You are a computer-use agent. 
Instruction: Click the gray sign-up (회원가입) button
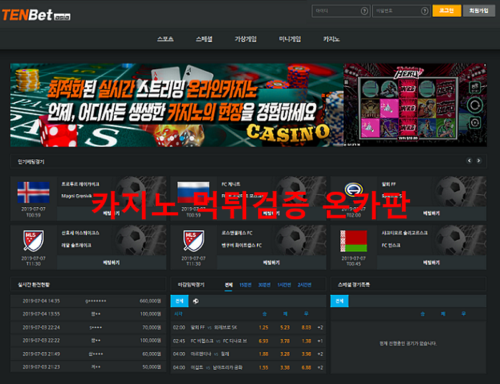tap(479, 11)
